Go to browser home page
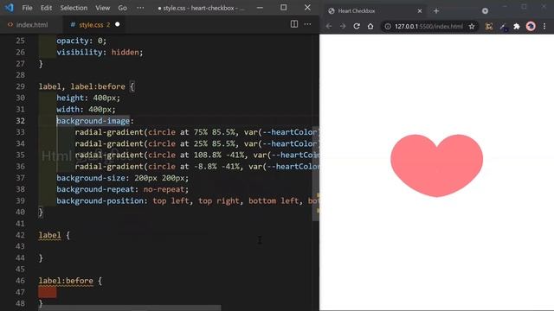This screenshot has height=311, width=554. click(370, 26)
